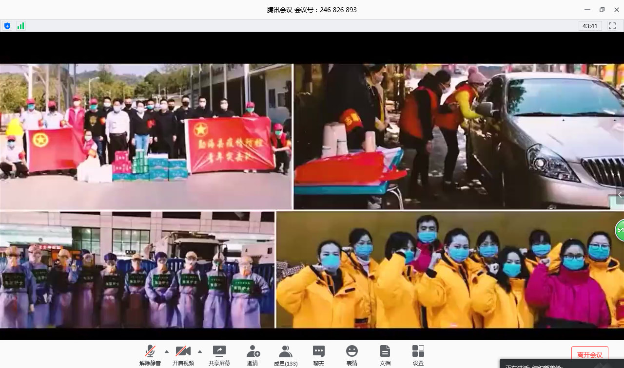Open the invite (邀请) dialog

click(253, 354)
